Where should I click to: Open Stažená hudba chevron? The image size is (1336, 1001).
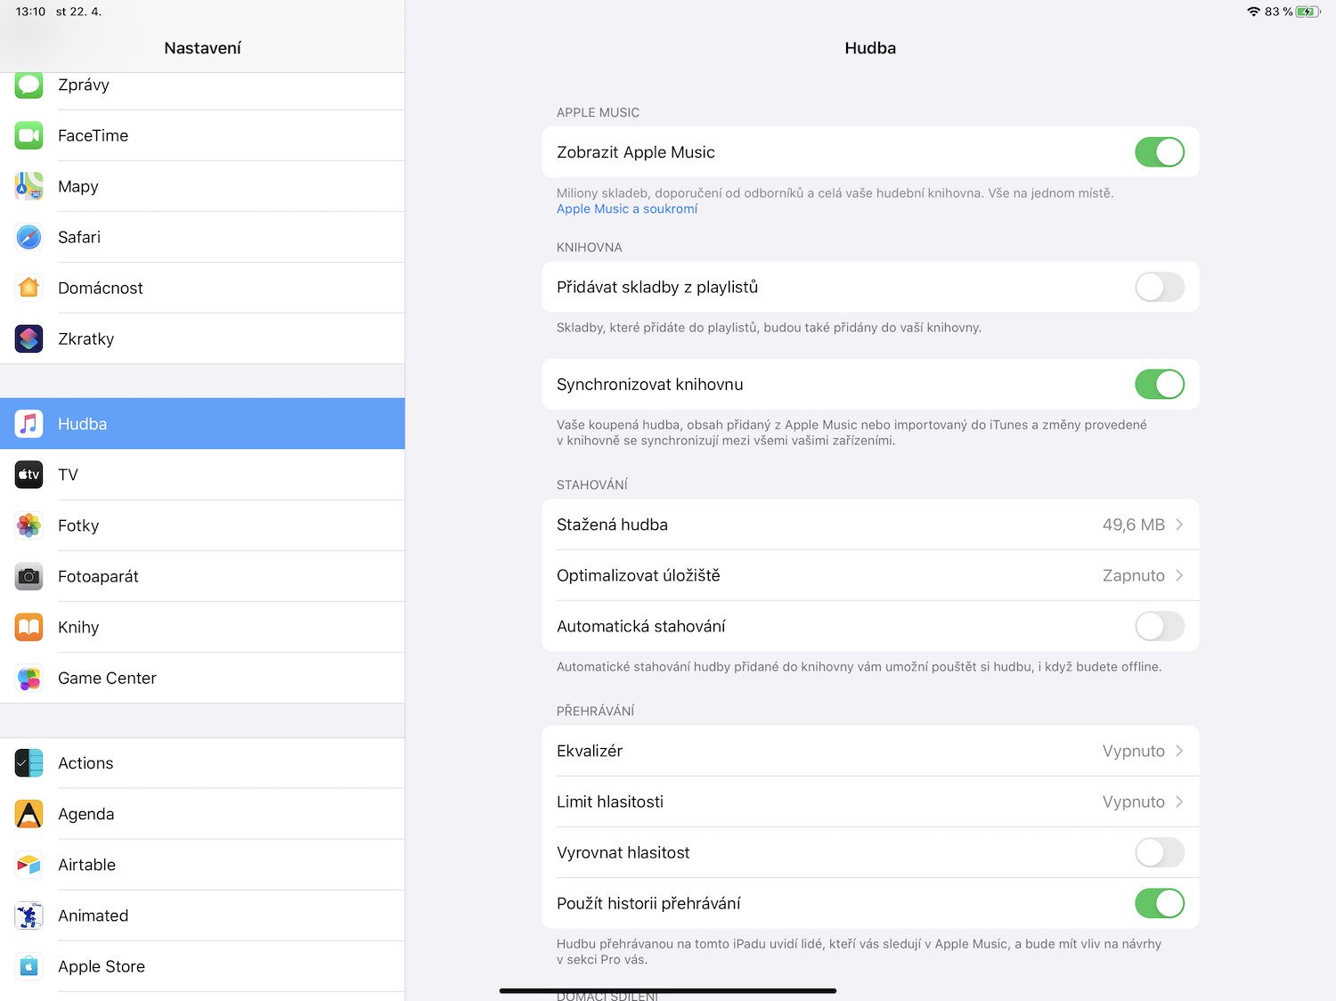tap(1179, 525)
